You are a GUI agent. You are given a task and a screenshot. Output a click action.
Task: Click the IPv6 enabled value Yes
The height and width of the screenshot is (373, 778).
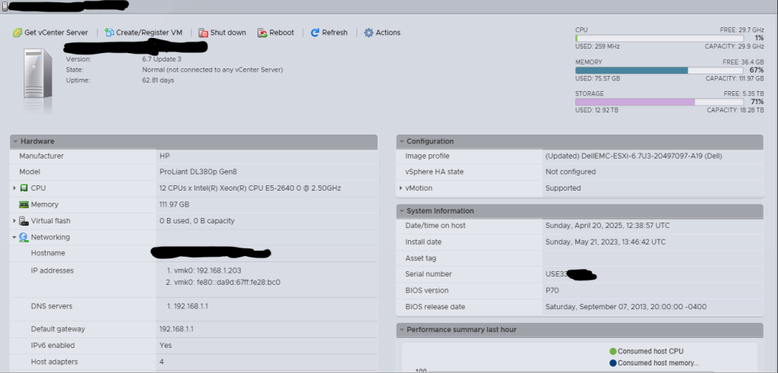[166, 345]
